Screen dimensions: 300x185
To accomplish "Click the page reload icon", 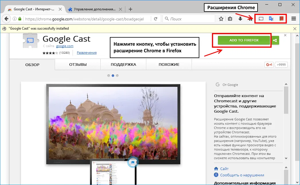I will click(x=156, y=18).
